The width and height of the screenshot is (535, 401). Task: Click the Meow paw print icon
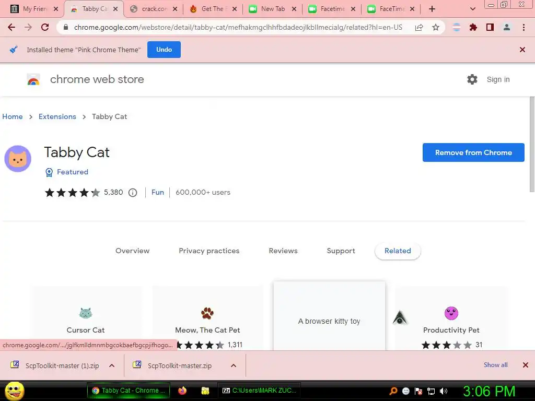(x=207, y=313)
